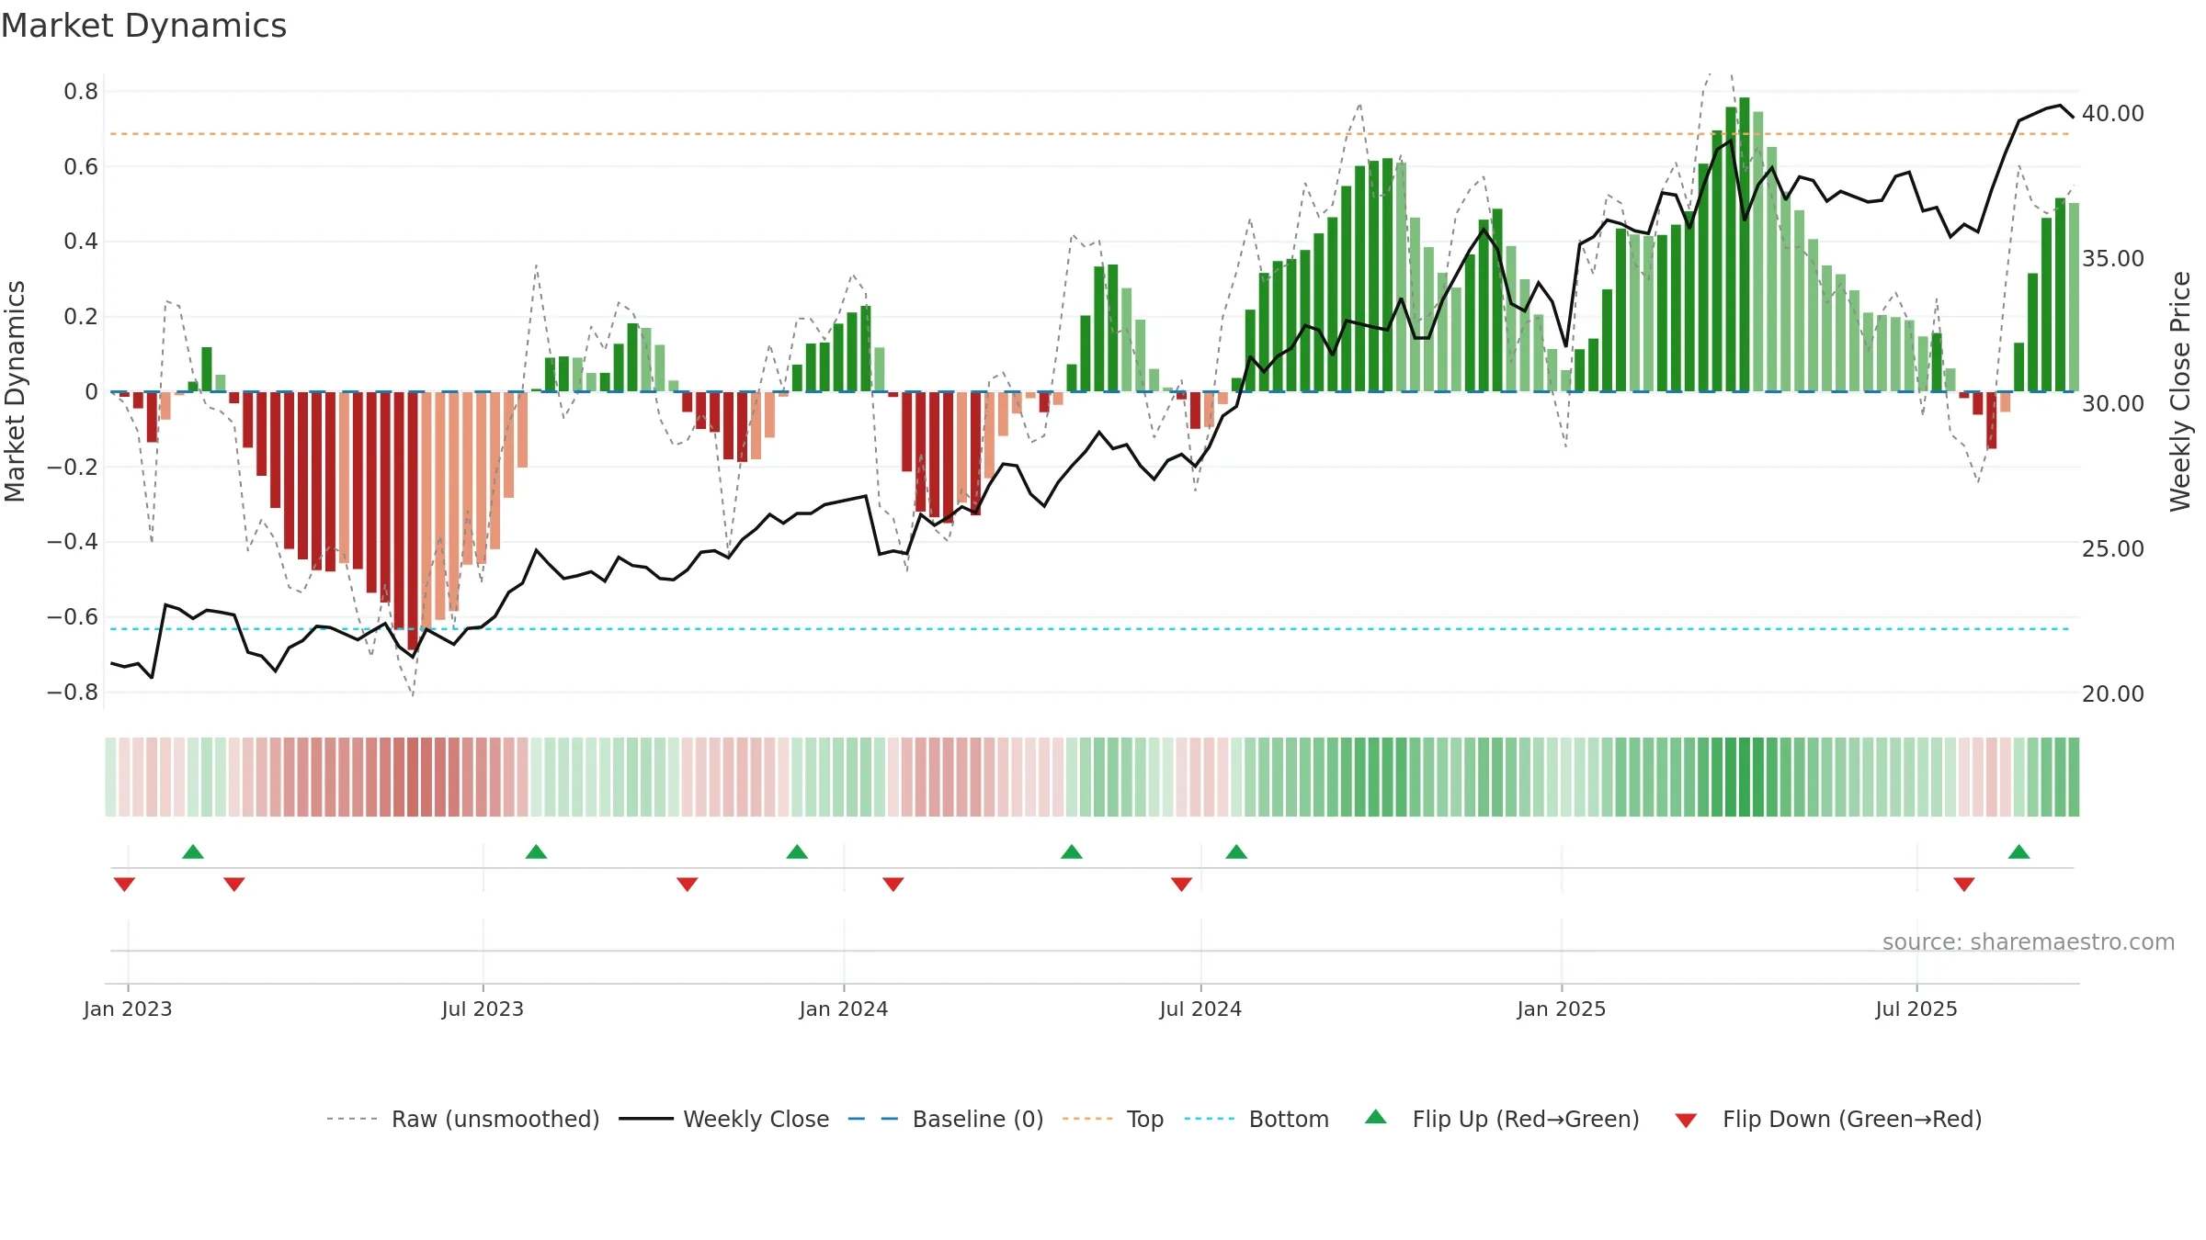The image size is (2206, 1240).
Task: Toggle the Bottom legend entry
Action: (1256, 1119)
